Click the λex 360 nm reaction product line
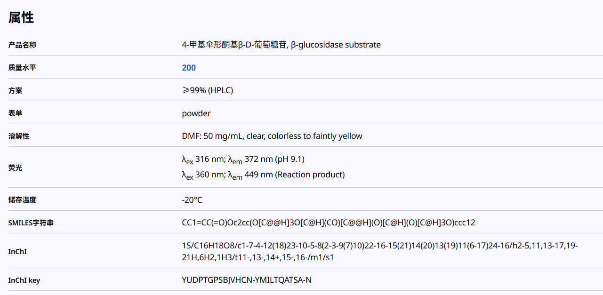The image size is (603, 295). click(263, 175)
